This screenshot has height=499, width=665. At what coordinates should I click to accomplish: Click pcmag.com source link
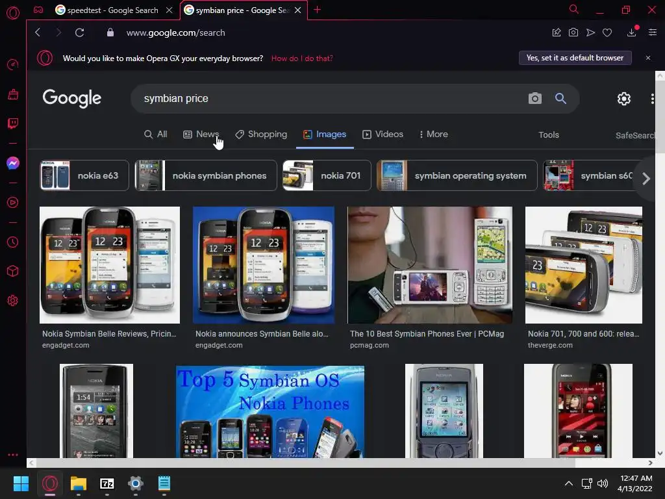[x=369, y=346]
